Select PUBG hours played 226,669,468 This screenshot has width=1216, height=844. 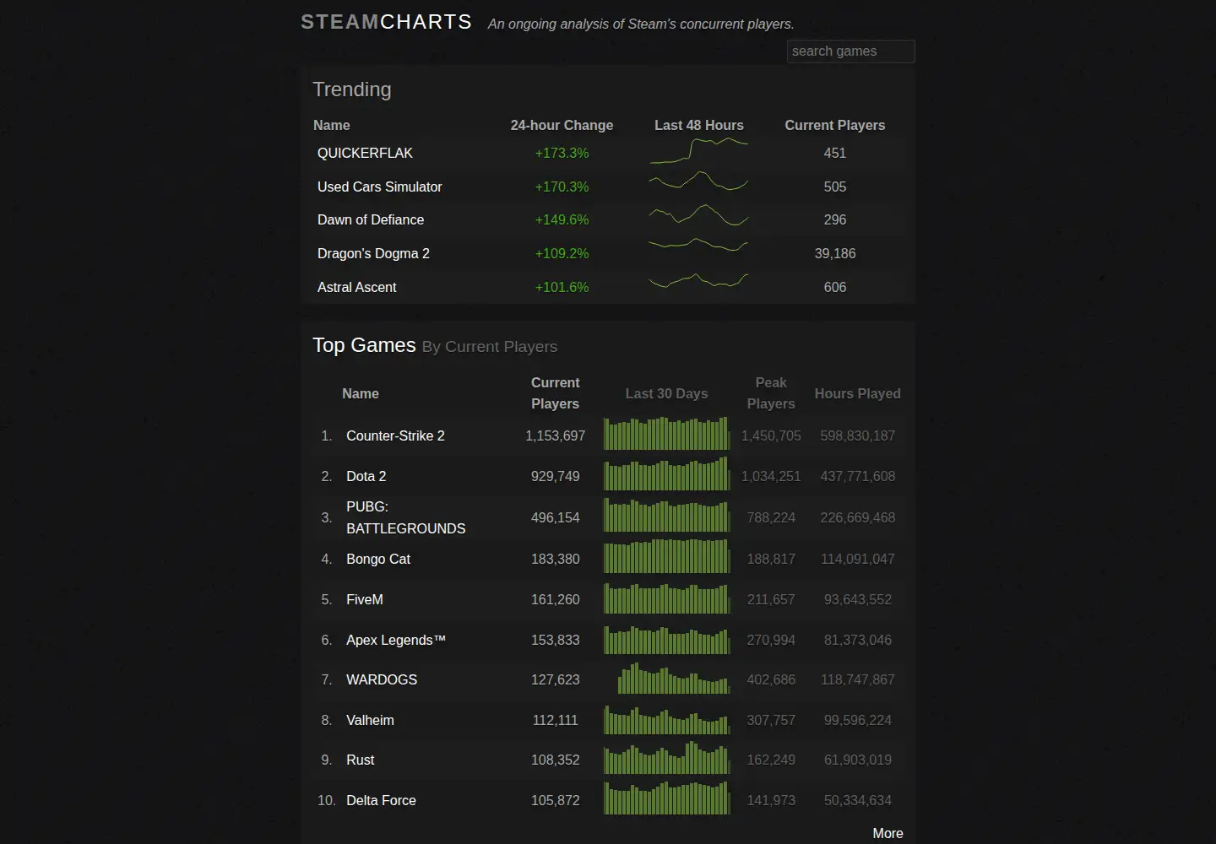pos(858,517)
